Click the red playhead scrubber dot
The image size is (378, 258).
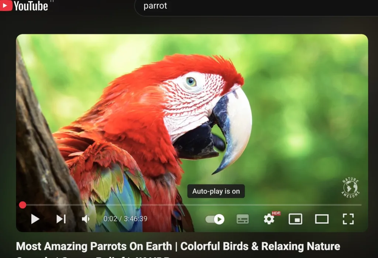[x=23, y=205]
